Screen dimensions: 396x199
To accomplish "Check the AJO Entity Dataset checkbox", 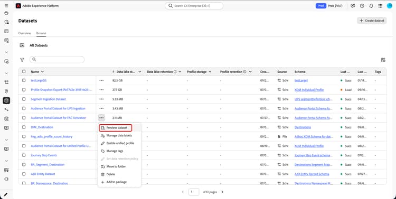I will tap(24, 174).
